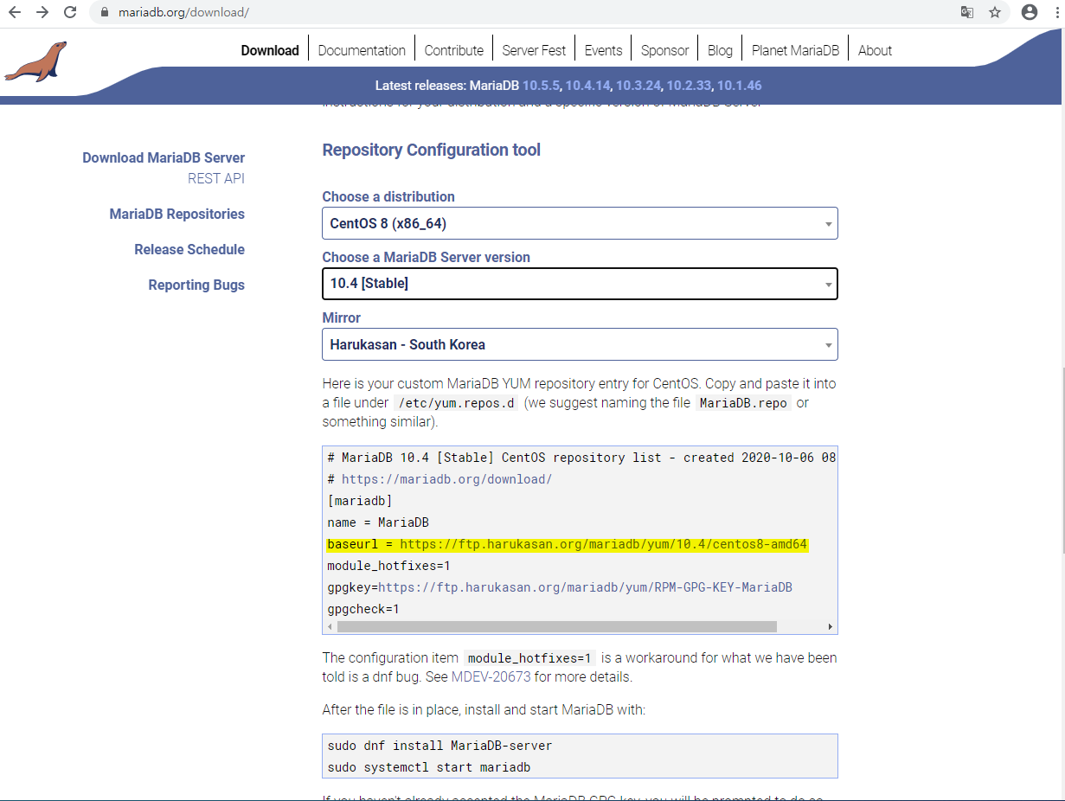The image size is (1065, 801).
Task: Open Download MariaDB Server sidebar link
Action: coord(164,157)
